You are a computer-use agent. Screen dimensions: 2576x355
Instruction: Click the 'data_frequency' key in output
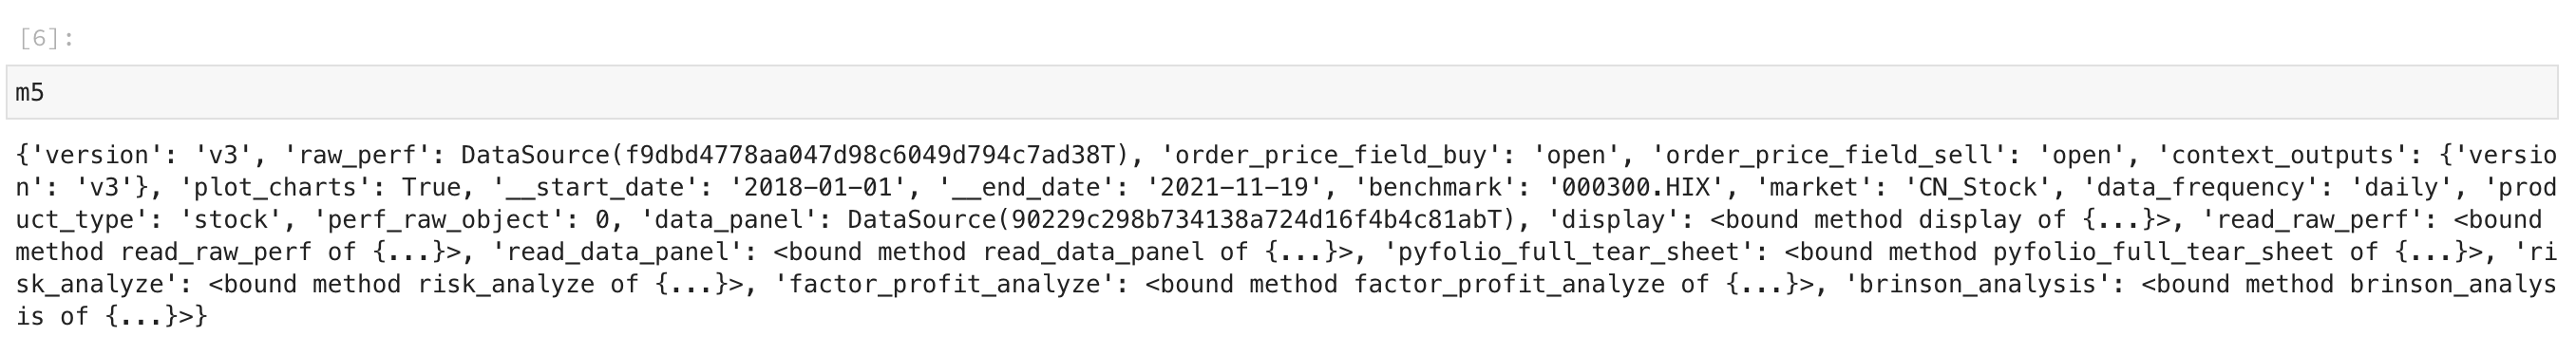(2193, 188)
